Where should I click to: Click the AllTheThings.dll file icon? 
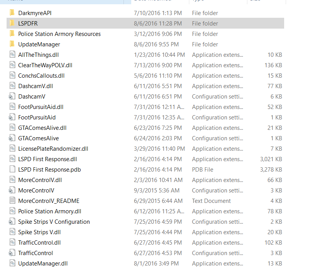(12, 54)
